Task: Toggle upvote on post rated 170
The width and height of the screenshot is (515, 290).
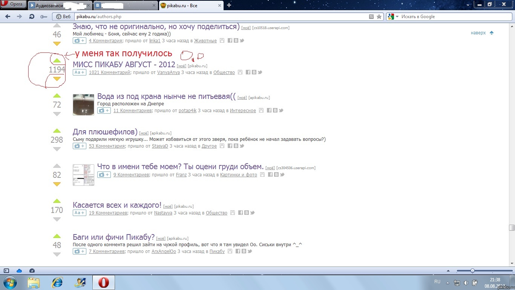Action: pos(57,201)
